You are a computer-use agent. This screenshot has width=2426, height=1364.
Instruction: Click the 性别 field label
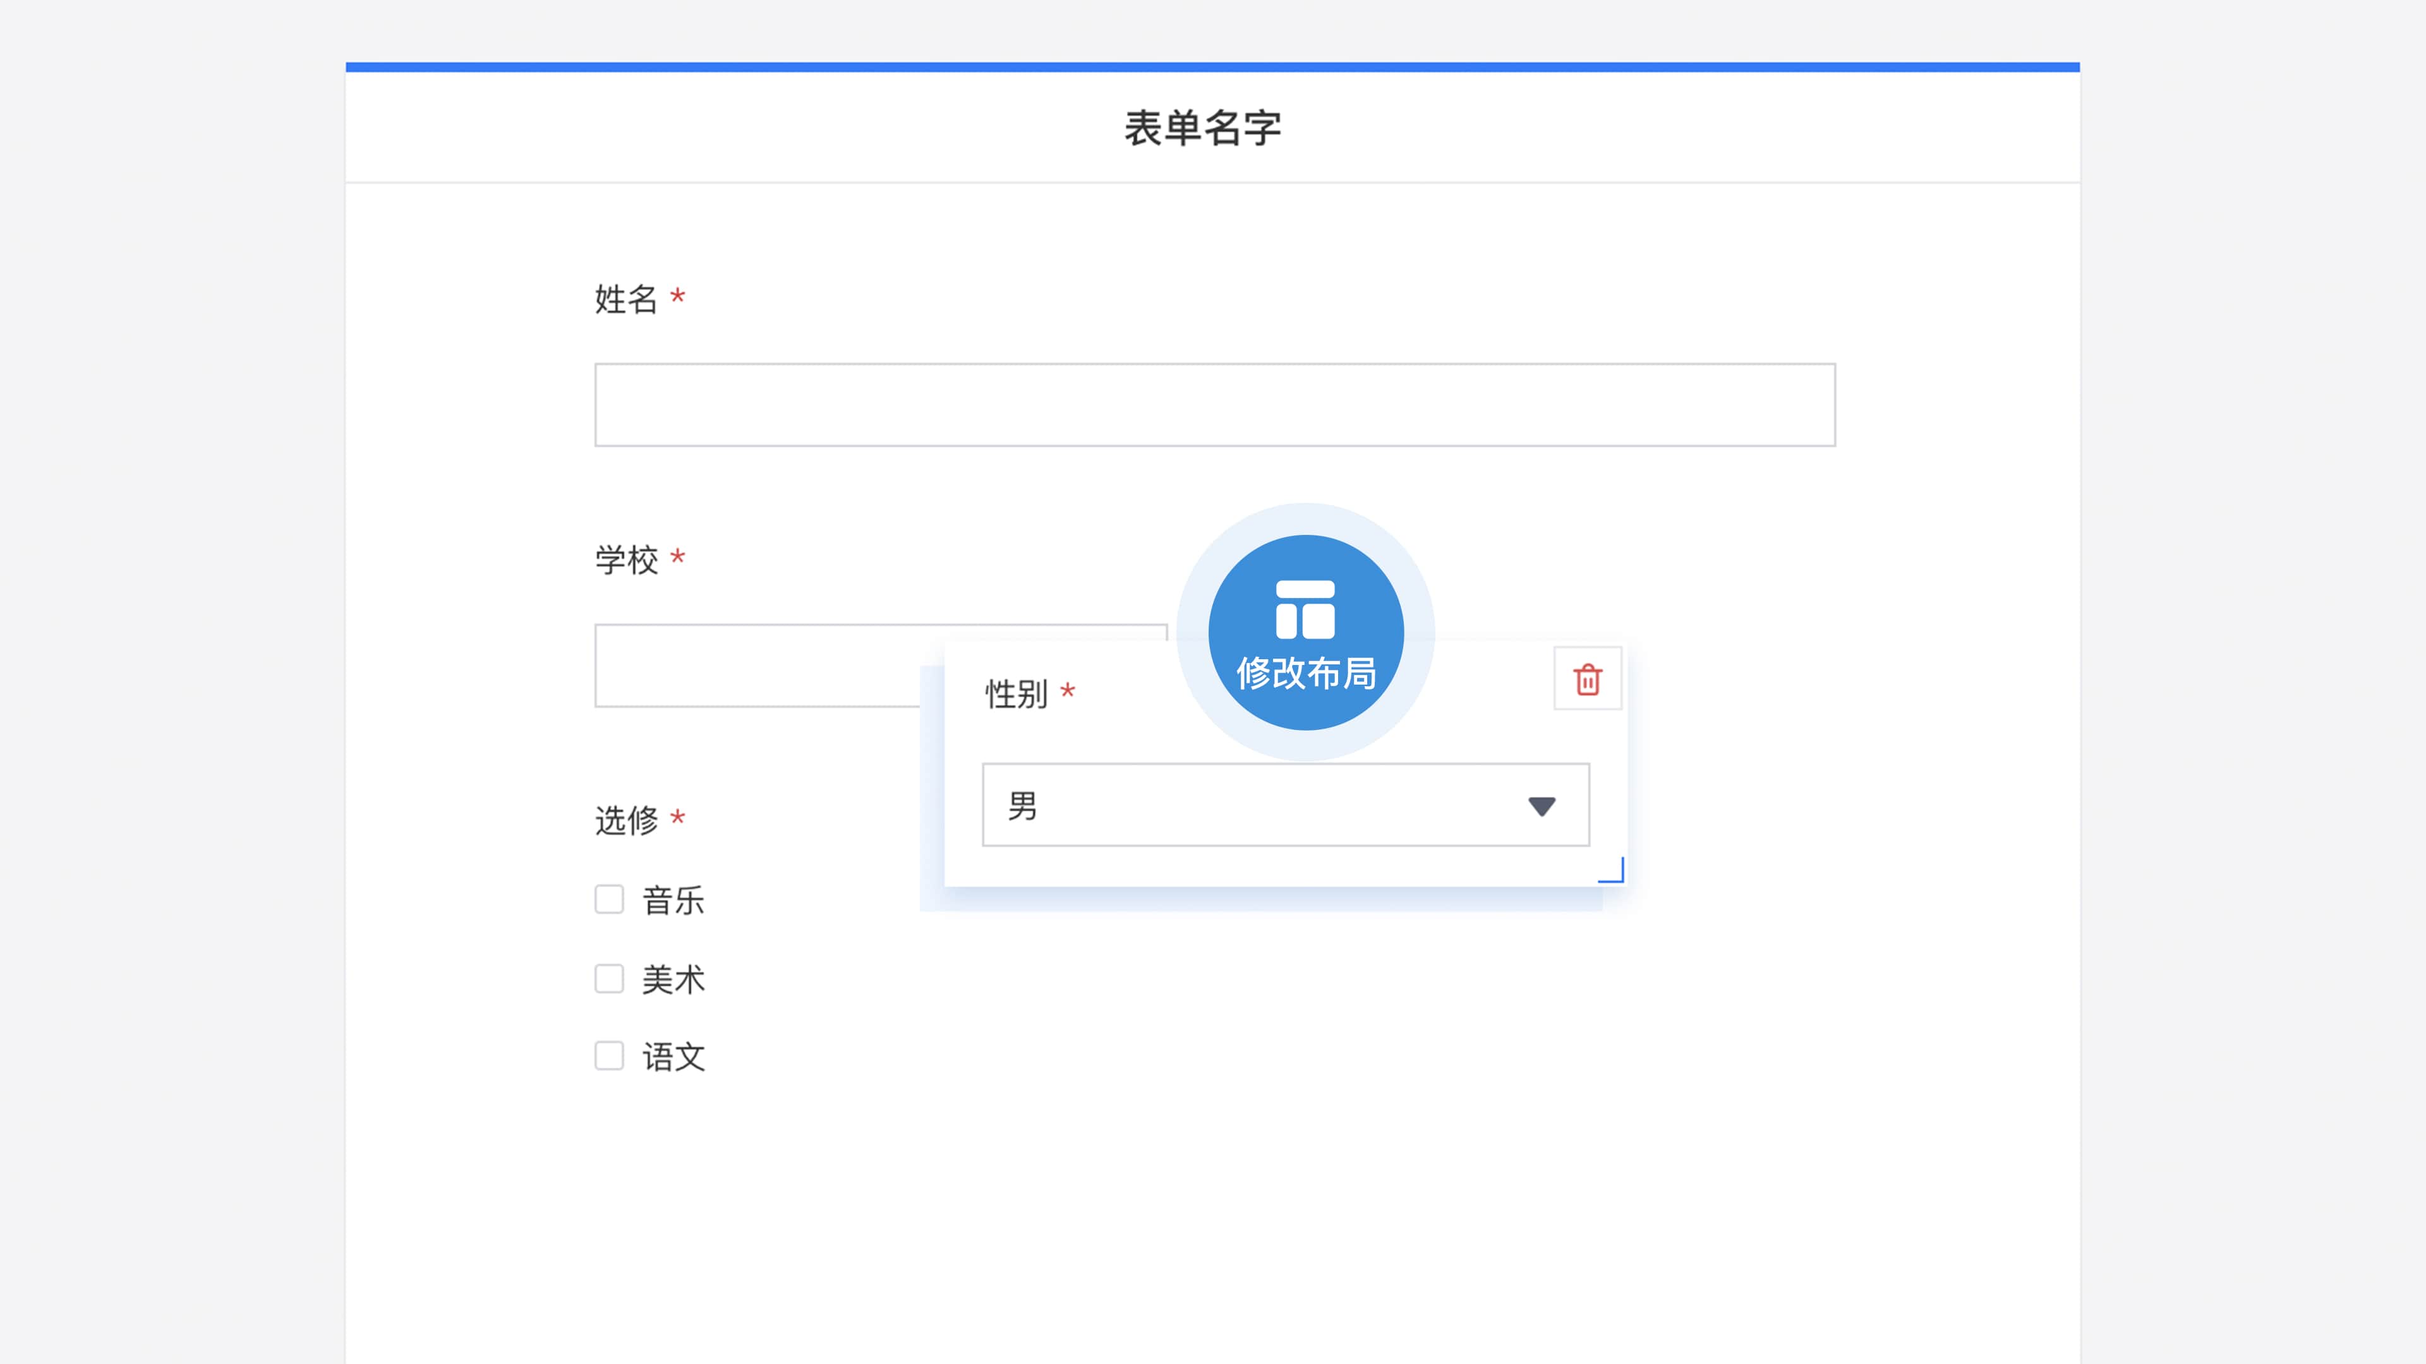[1016, 694]
